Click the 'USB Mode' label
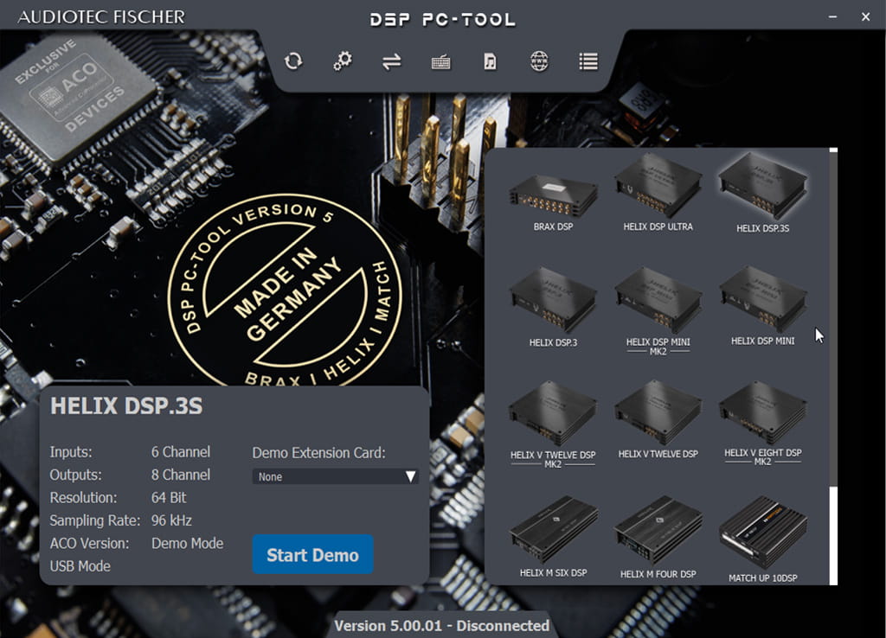 click(x=80, y=565)
